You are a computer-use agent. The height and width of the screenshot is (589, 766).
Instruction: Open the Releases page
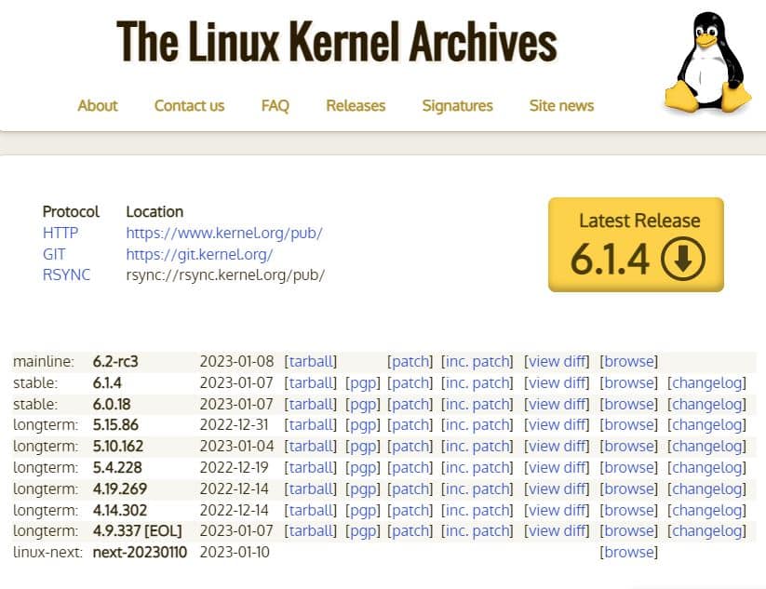(356, 105)
